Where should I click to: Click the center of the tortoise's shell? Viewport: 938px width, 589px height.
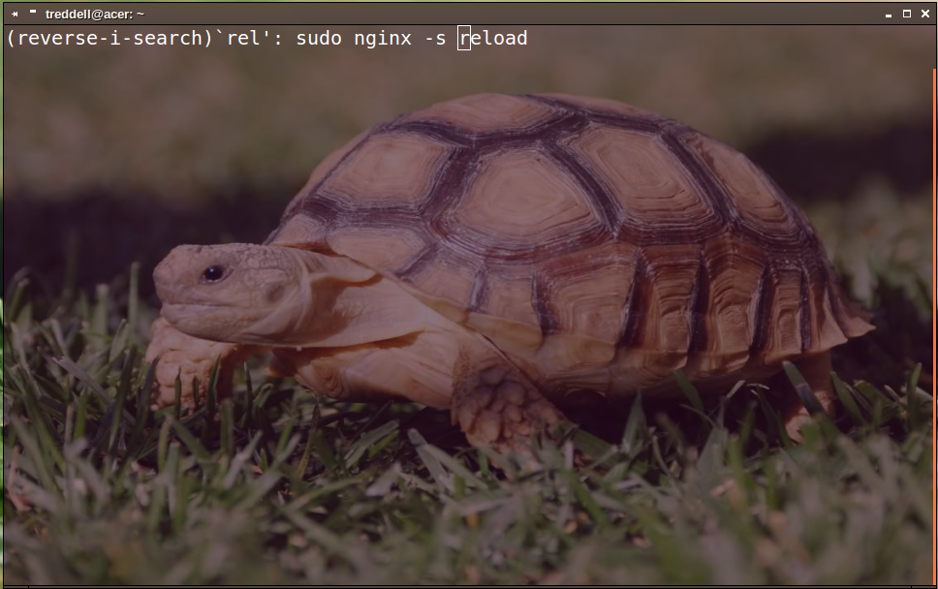coord(543,213)
